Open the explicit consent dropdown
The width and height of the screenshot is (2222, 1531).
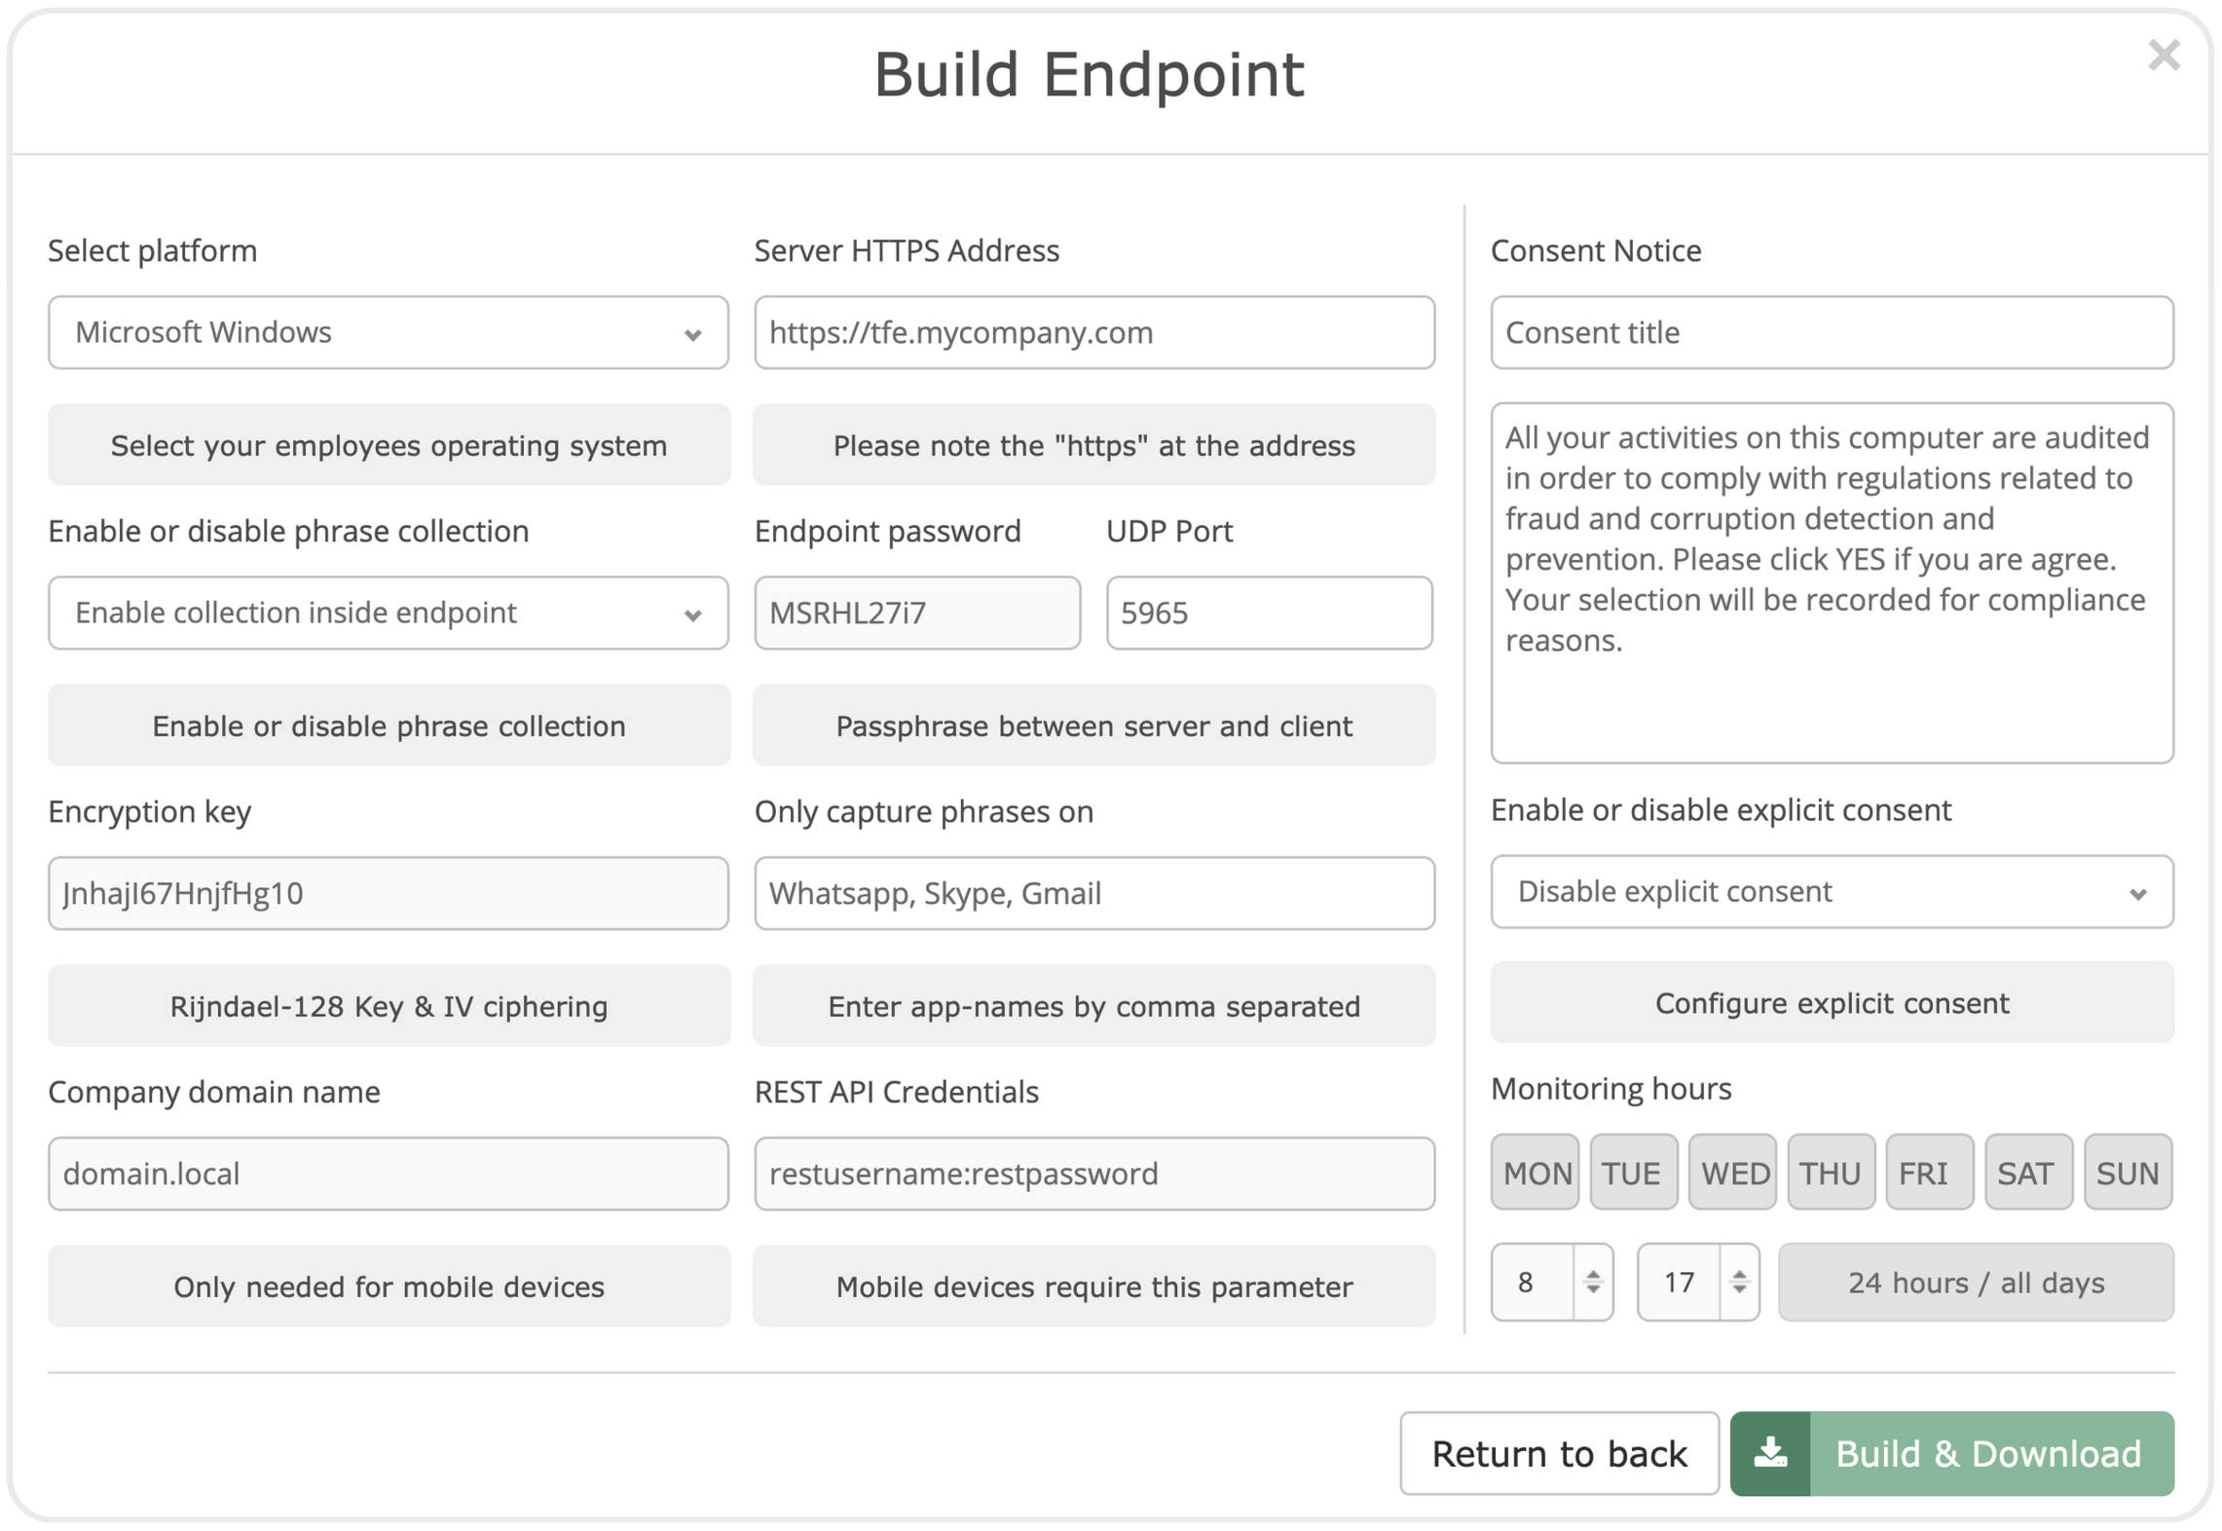tap(1832, 891)
